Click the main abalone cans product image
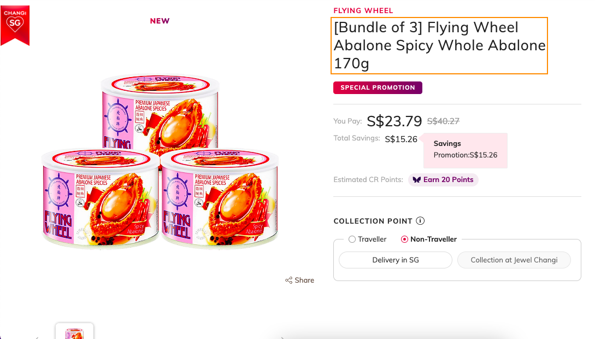Image resolution: width=595 pixels, height=339 pixels. click(x=161, y=164)
